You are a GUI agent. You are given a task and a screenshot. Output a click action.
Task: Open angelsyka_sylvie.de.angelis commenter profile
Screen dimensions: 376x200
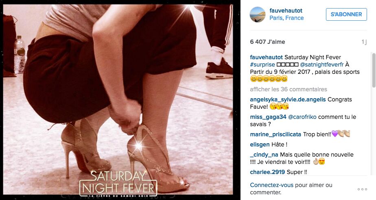tap(288, 99)
